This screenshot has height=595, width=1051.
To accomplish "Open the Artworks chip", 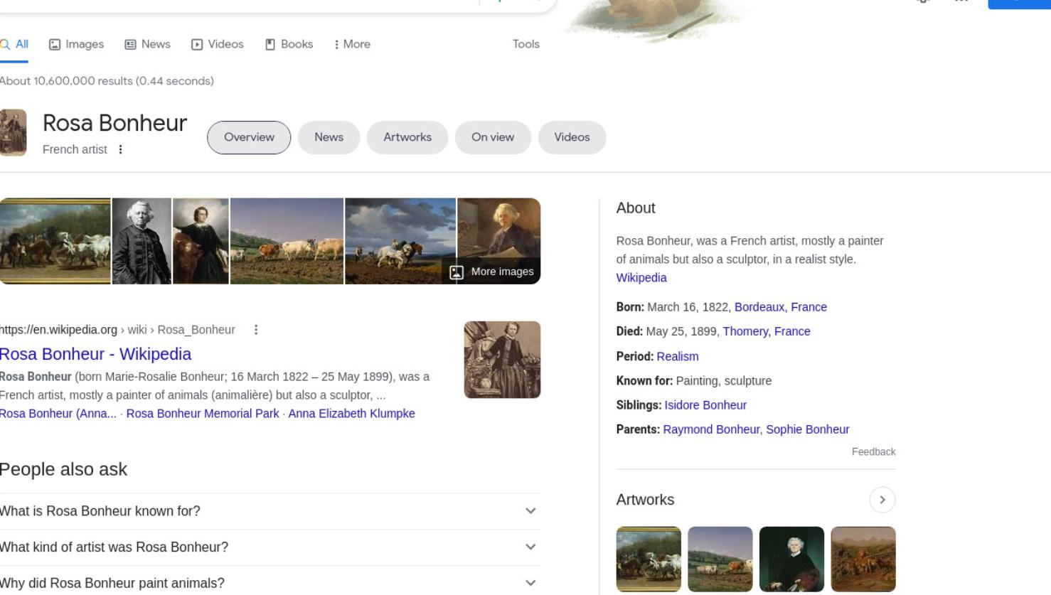I will coord(407,137).
